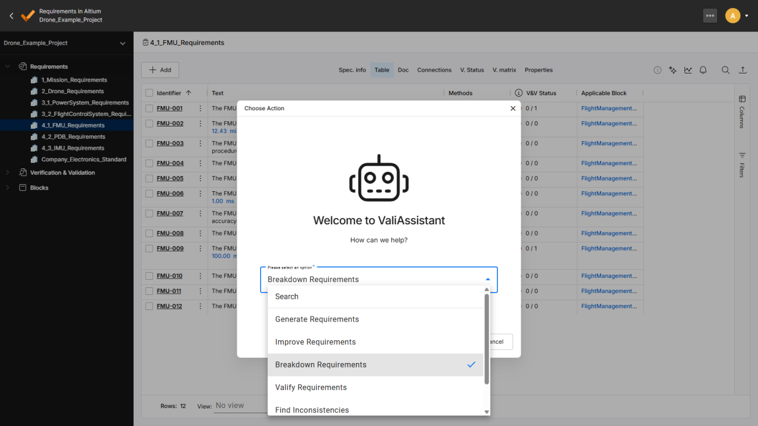This screenshot has width=758, height=426.
Task: Click the option dropdown arrow in dialog
Action: 488,280
